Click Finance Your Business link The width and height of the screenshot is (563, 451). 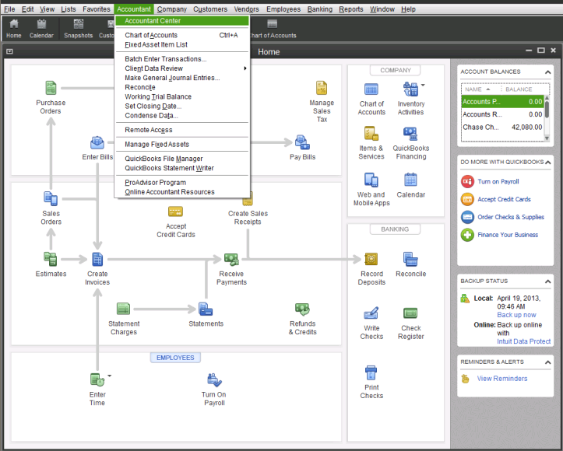click(x=508, y=235)
